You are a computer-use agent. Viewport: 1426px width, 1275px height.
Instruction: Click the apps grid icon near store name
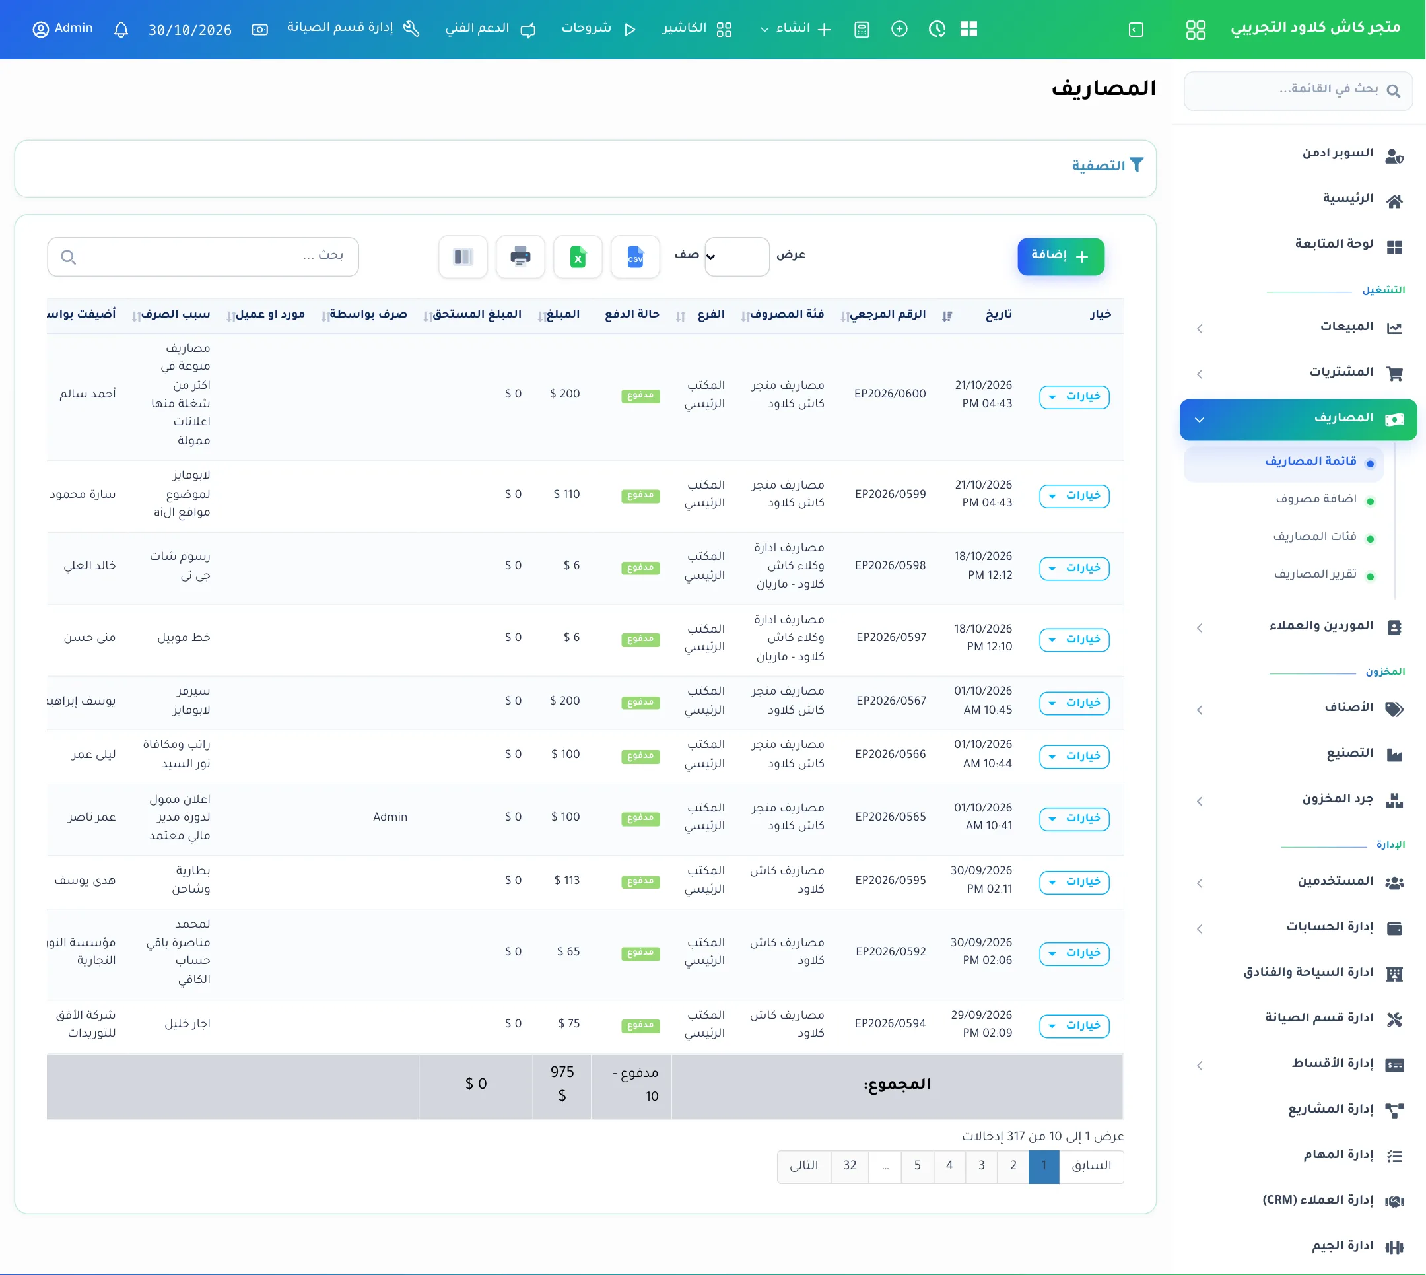(1196, 30)
